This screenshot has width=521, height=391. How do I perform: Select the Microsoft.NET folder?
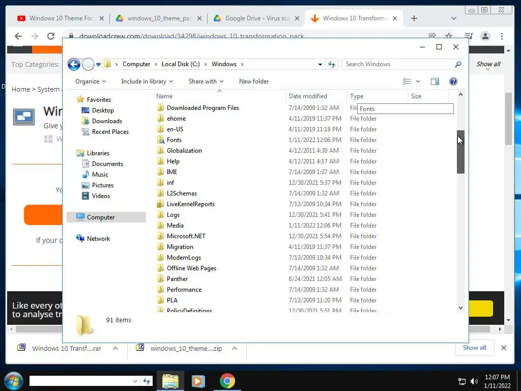tap(186, 236)
